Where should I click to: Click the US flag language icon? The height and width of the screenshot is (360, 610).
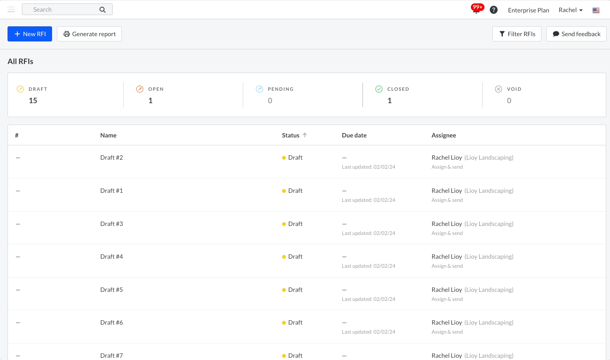(596, 10)
